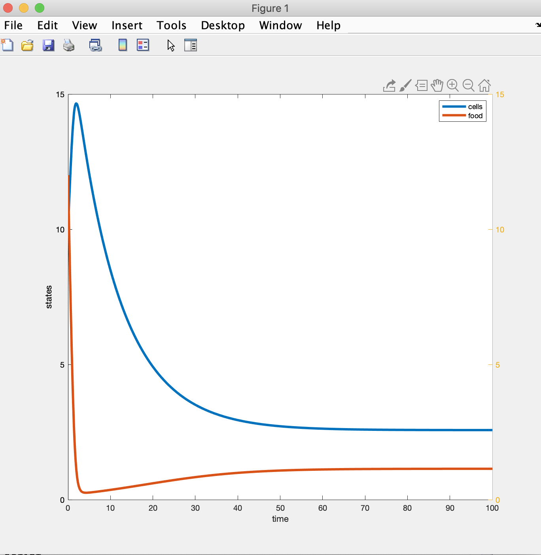The height and width of the screenshot is (555, 541).
Task: Open a file using the folder icon
Action: [27, 45]
